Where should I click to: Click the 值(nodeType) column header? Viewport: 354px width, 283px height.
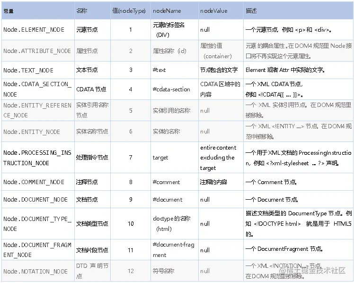pos(131,10)
